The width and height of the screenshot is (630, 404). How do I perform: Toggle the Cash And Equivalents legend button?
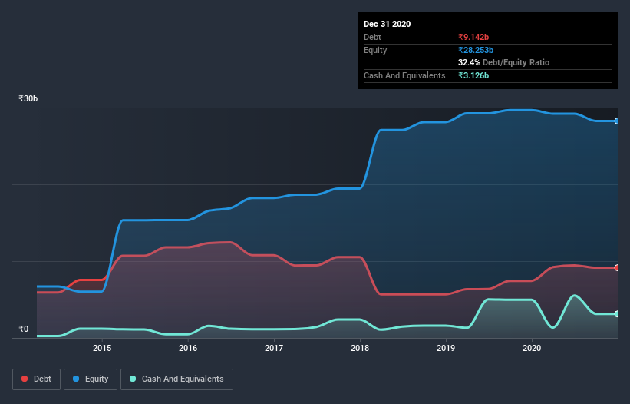click(176, 379)
